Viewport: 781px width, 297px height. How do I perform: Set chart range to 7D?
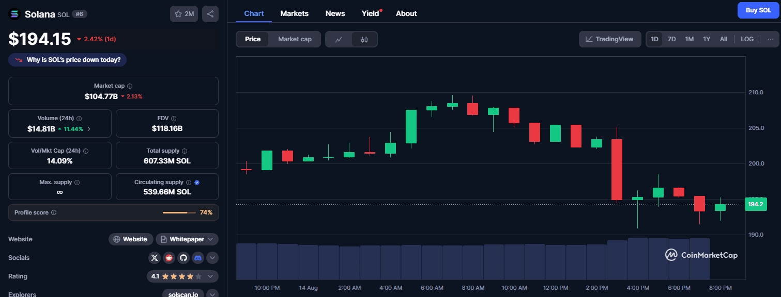(671, 39)
